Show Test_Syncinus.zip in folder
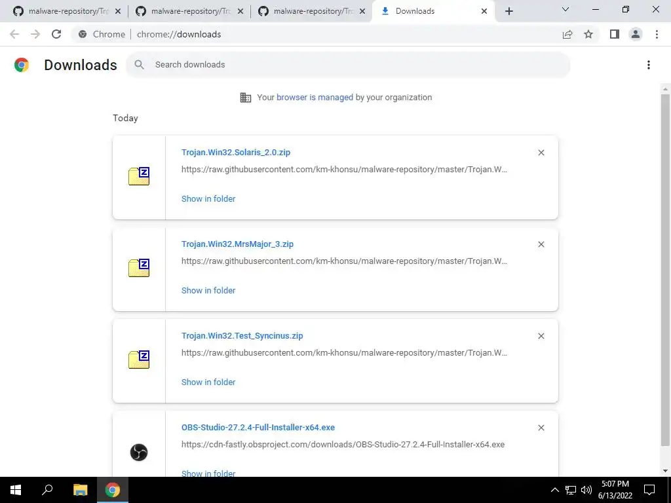This screenshot has width=671, height=503. click(208, 382)
